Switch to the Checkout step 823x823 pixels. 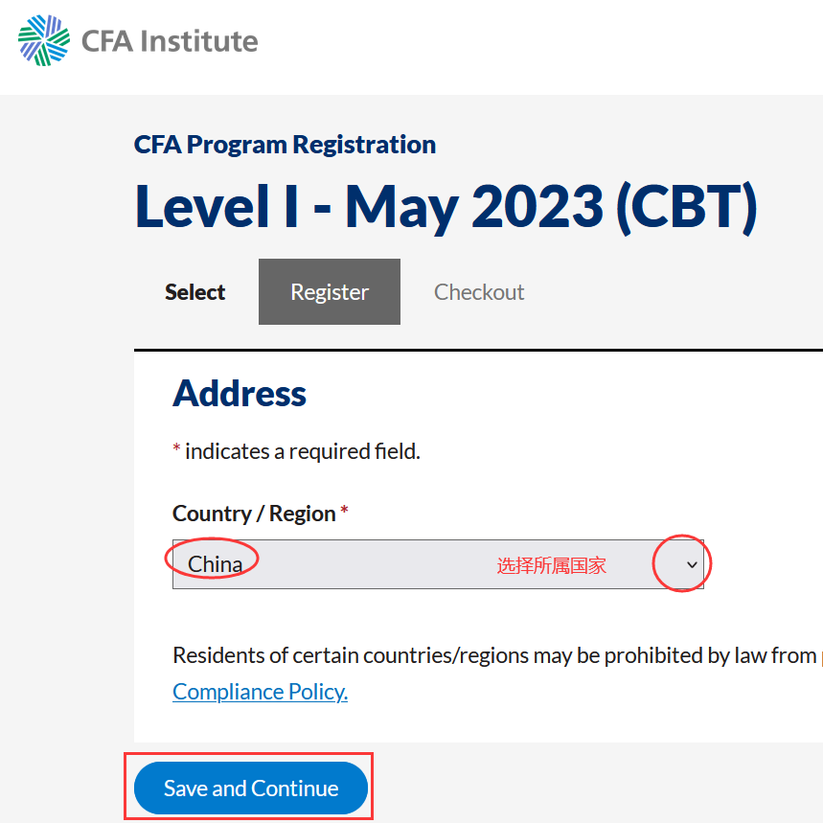click(479, 292)
